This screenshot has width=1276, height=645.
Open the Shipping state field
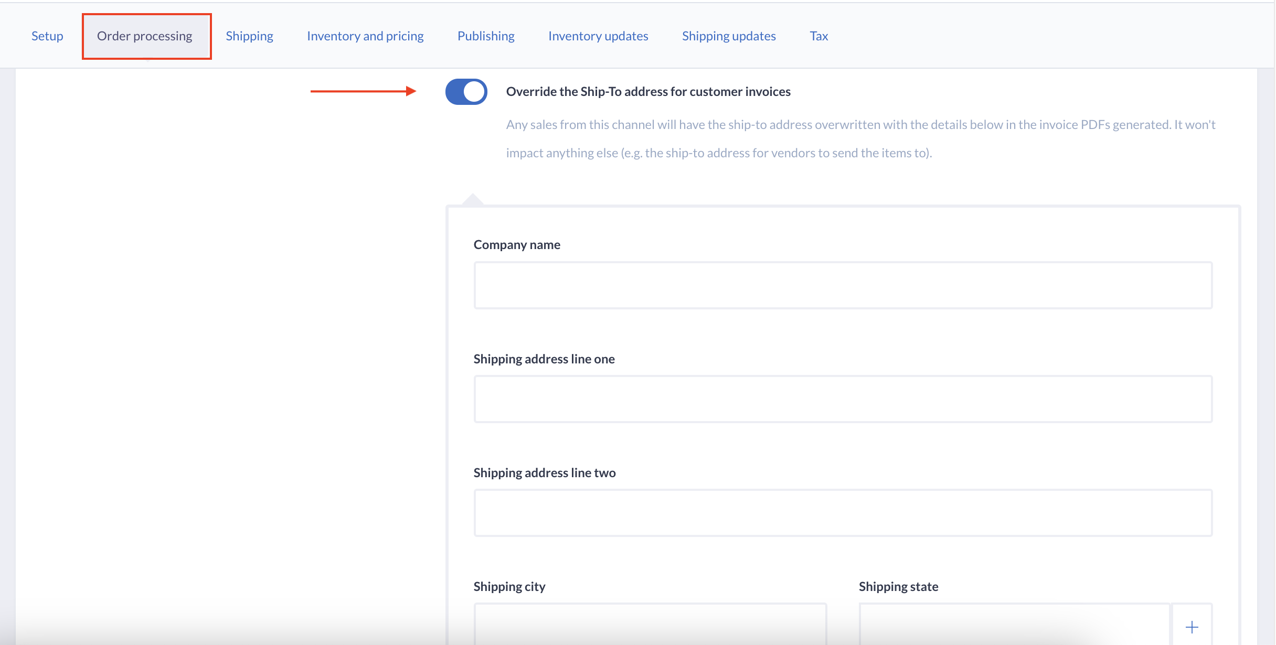click(1014, 624)
